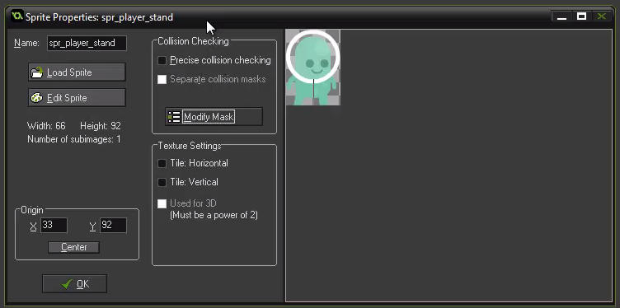Toggle the Used for 3D checkbox
620x308 pixels.
(x=162, y=203)
